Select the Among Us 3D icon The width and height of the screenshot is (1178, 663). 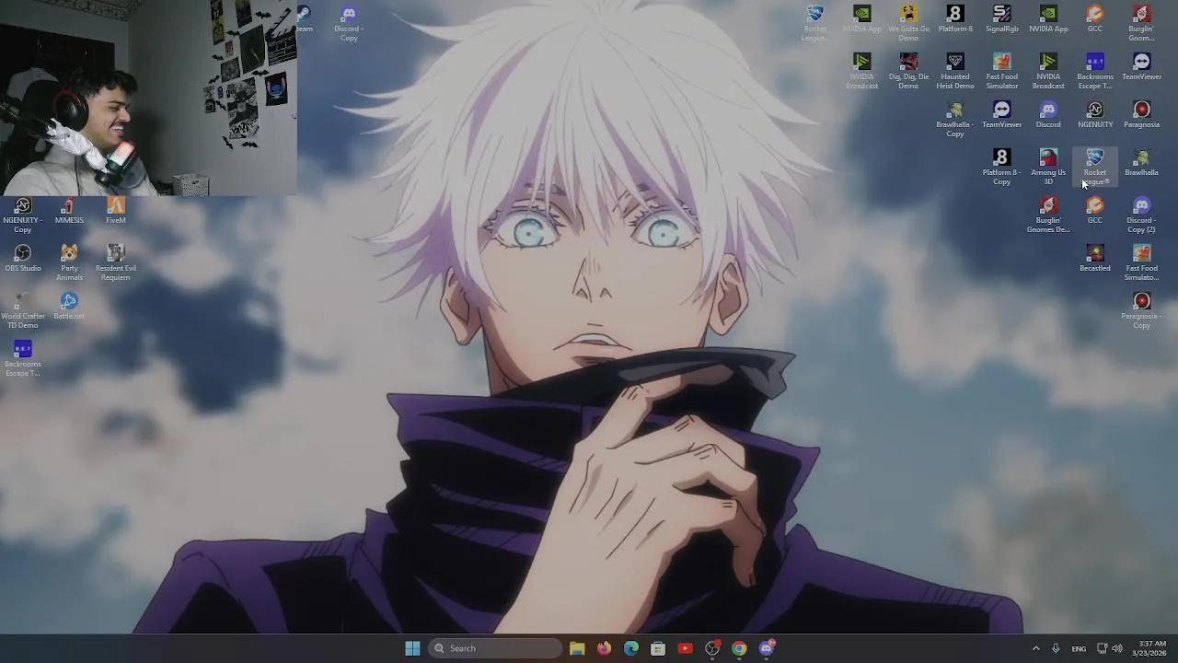pyautogui.click(x=1048, y=168)
